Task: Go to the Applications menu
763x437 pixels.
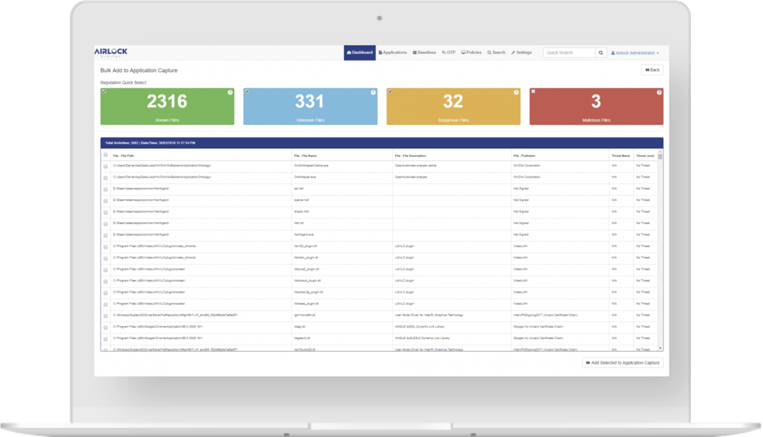Action: pyautogui.click(x=392, y=53)
